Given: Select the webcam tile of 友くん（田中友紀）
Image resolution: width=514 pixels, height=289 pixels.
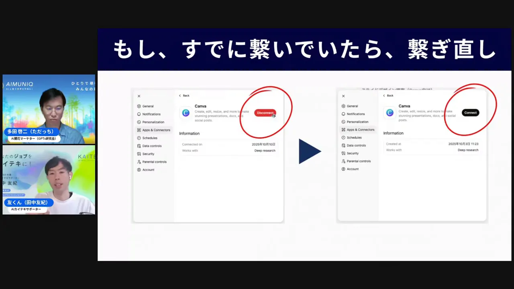Looking at the screenshot, I should (49, 180).
